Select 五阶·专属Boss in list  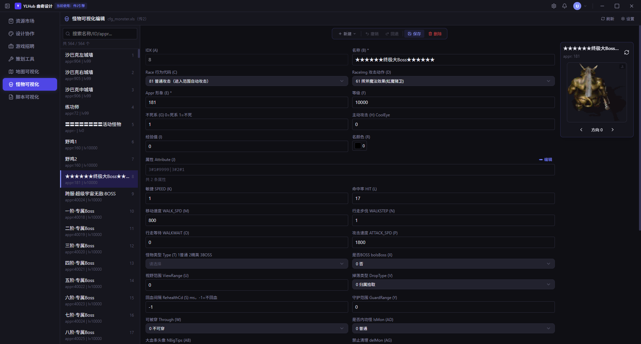coord(99,283)
